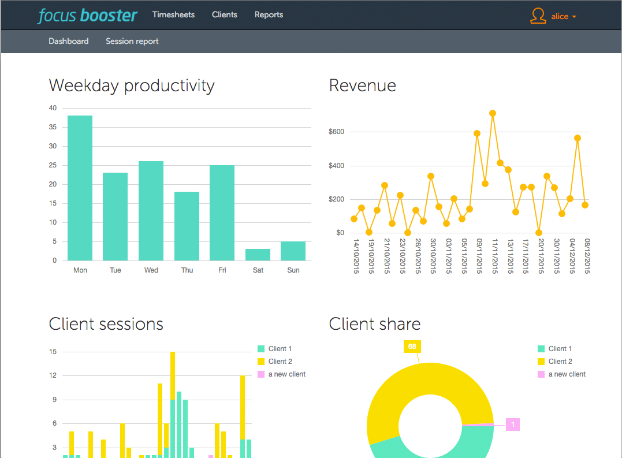Click the focus booster logo
Image resolution: width=622 pixels, height=458 pixels.
click(x=88, y=15)
